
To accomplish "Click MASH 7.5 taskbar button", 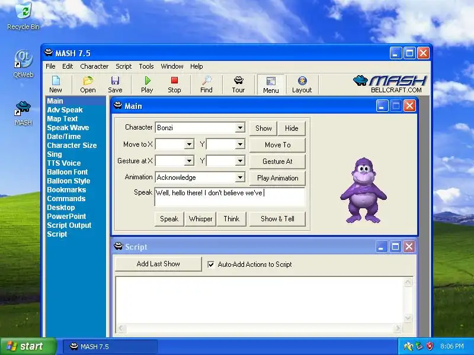I will (110, 347).
